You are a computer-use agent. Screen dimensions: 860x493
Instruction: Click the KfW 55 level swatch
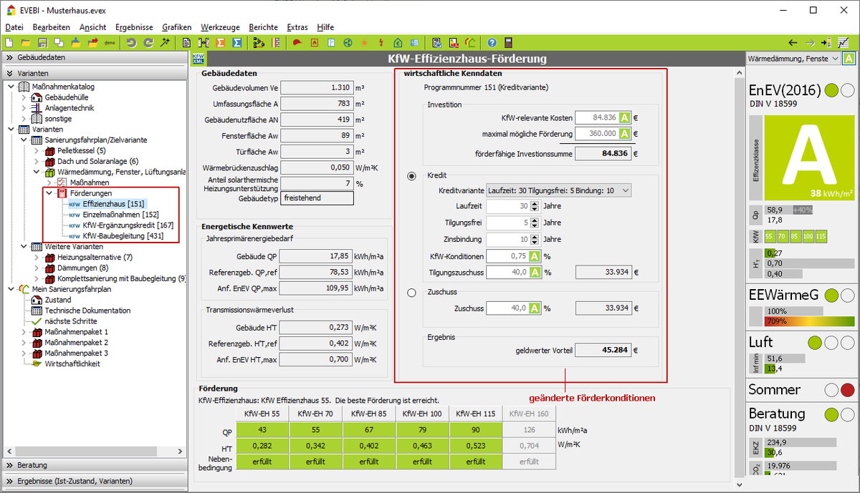[x=769, y=235]
